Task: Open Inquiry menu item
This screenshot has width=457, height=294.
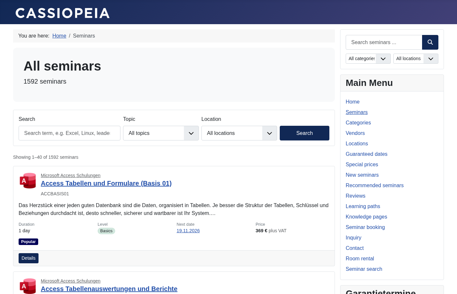Action: [354, 238]
